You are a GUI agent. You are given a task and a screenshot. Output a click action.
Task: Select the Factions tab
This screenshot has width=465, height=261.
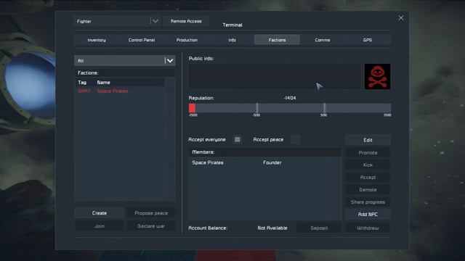[x=277, y=40]
